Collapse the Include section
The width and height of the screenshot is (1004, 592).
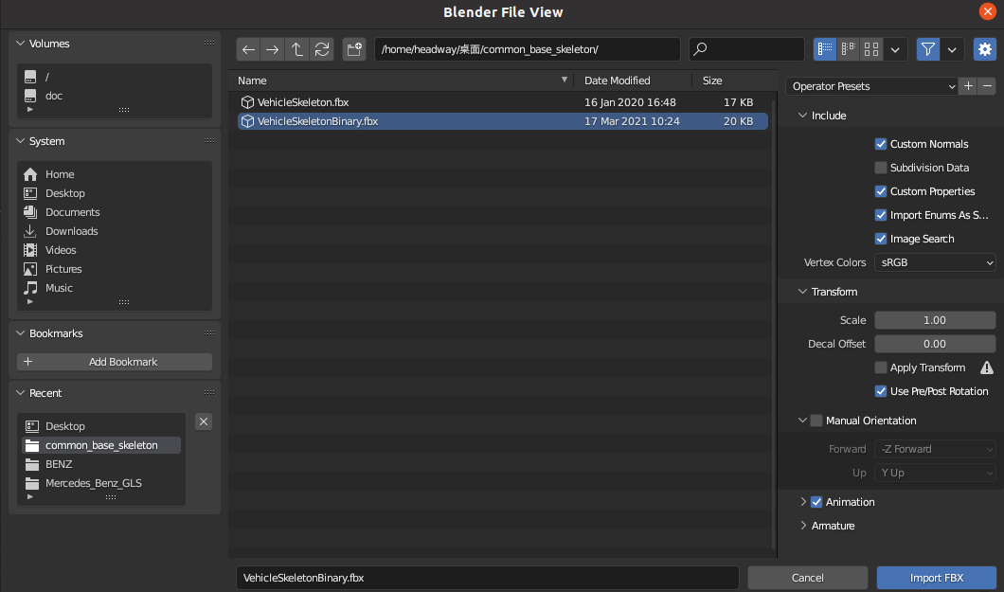[802, 116]
